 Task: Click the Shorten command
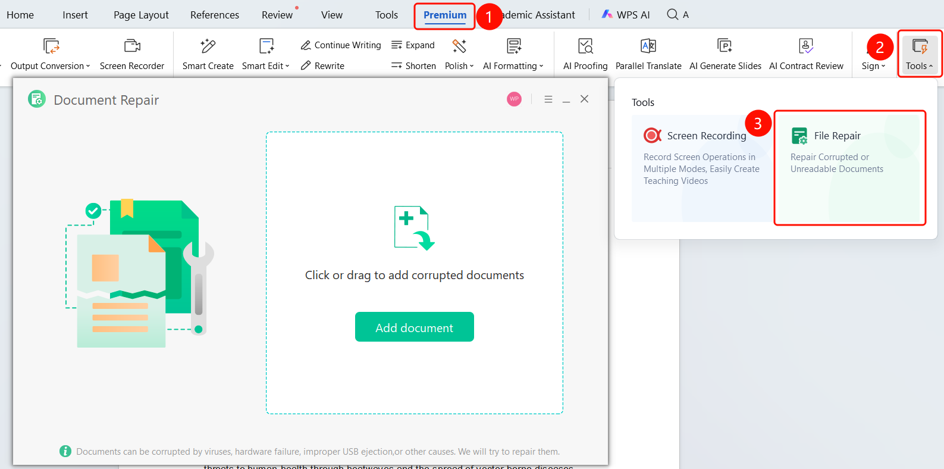tap(413, 66)
